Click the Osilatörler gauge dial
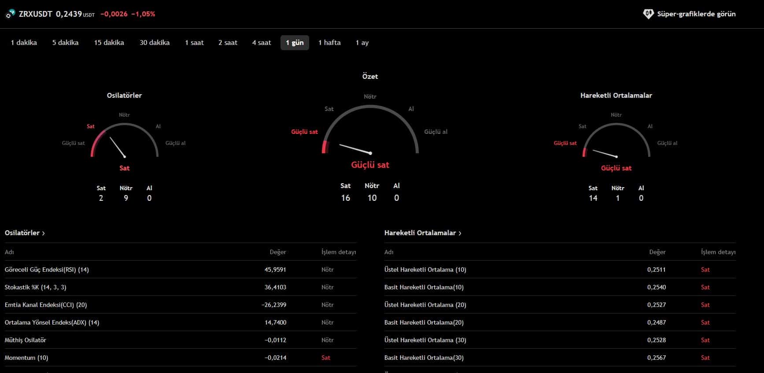This screenshot has height=373, width=764. pos(125,140)
